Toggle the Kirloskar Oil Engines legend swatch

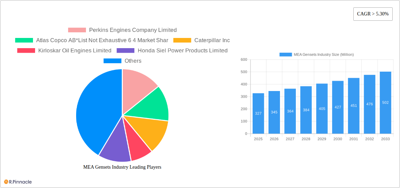tap(26, 51)
